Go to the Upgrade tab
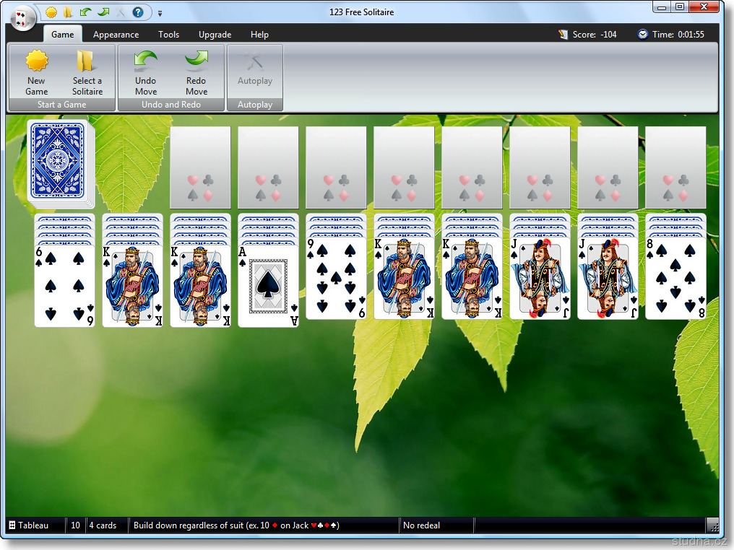Screen dimensions: 734x550 tap(215, 35)
